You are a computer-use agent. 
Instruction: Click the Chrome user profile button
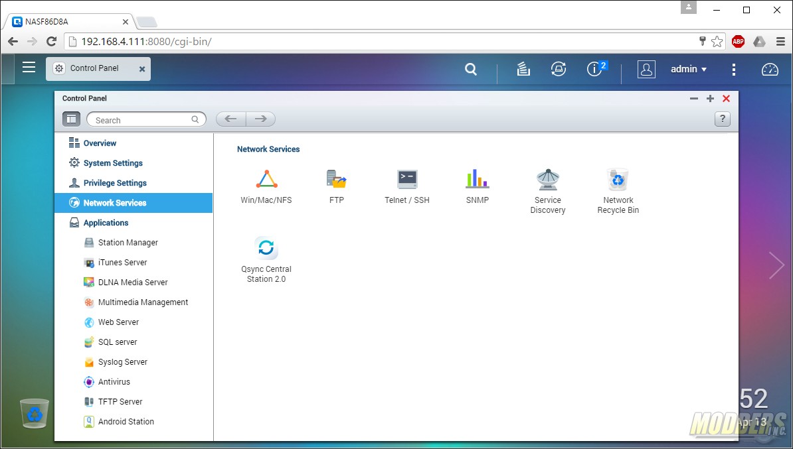pos(688,7)
